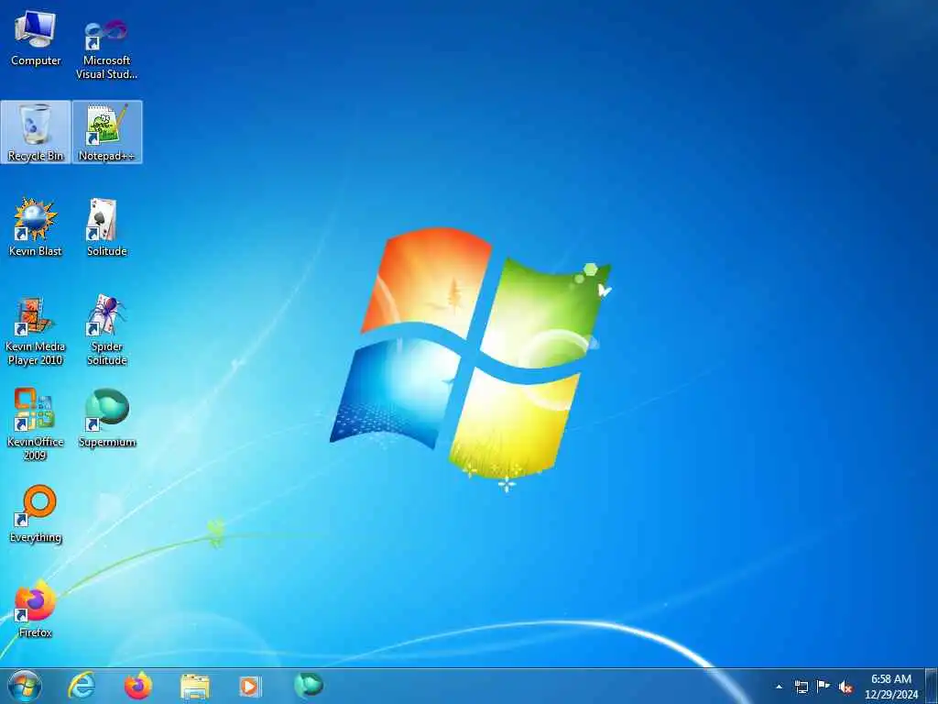Select the KevinOffice 2009 shortcut
938x704 pixels.
[x=36, y=423]
